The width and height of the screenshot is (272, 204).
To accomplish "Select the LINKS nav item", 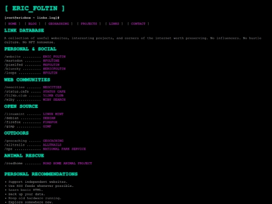I will click(114, 24).
